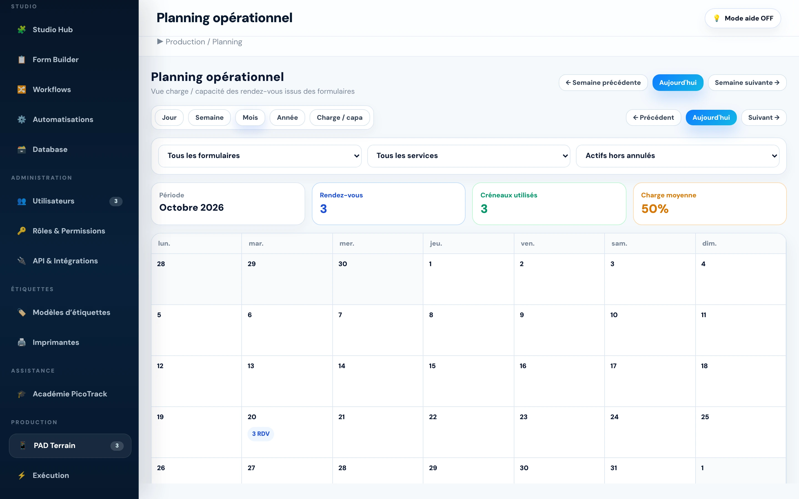Click the Précédent button
Viewport: 799px width, 499px height.
point(653,118)
